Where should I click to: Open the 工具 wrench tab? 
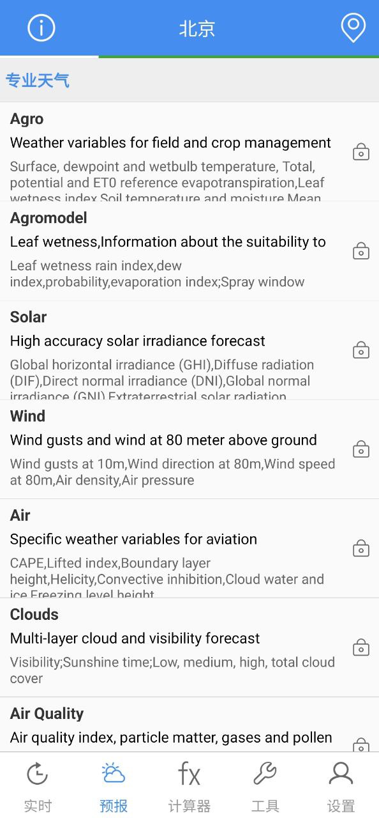(265, 785)
